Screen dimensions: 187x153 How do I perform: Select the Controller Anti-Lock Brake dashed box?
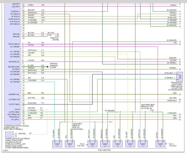(9, 135)
